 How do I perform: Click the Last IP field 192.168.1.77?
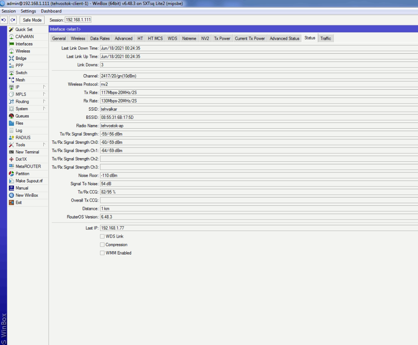click(259, 228)
